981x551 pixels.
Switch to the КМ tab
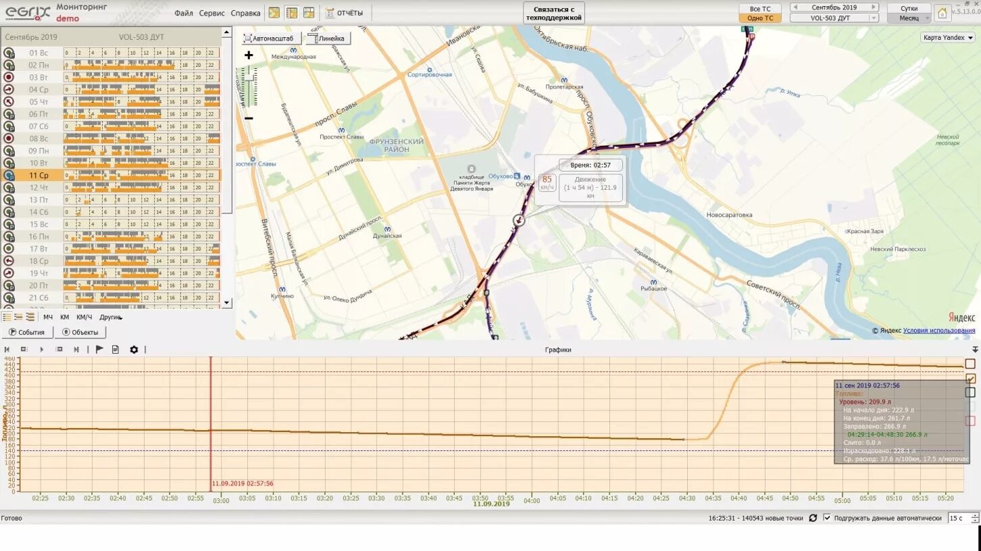tap(65, 317)
